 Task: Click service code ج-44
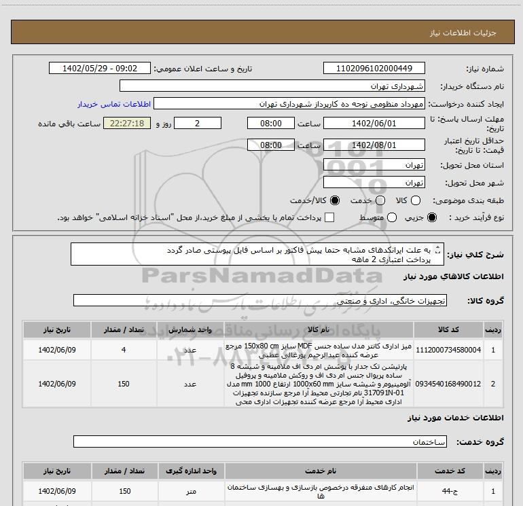pyautogui.click(x=450, y=491)
